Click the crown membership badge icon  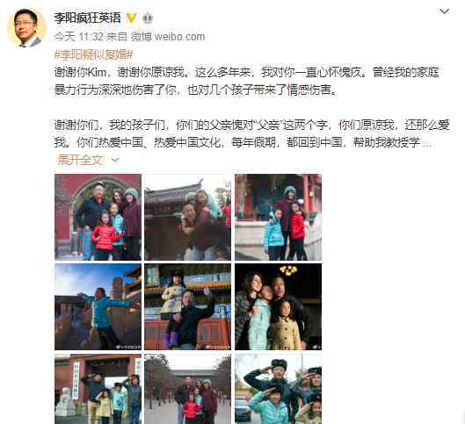click(x=148, y=18)
